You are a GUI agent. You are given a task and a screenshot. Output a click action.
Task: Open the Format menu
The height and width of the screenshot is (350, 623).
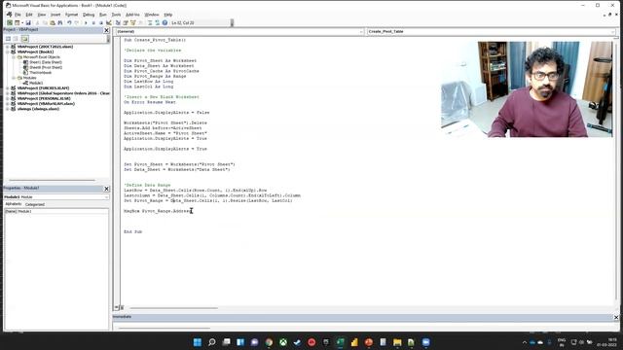(x=71, y=15)
